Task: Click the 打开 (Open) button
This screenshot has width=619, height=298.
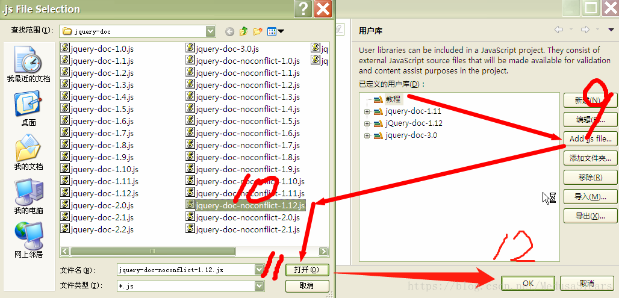Action: pos(307,270)
